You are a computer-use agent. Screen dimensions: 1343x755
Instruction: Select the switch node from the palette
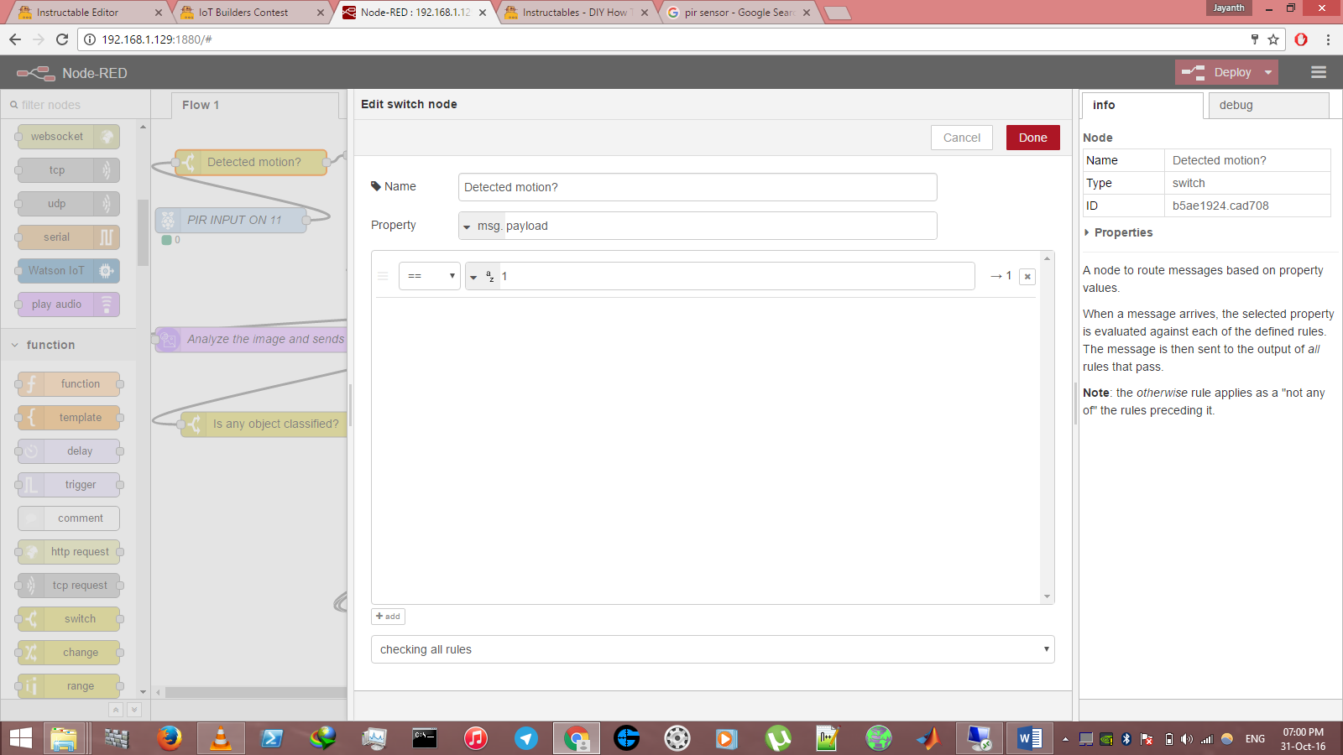[67, 618]
